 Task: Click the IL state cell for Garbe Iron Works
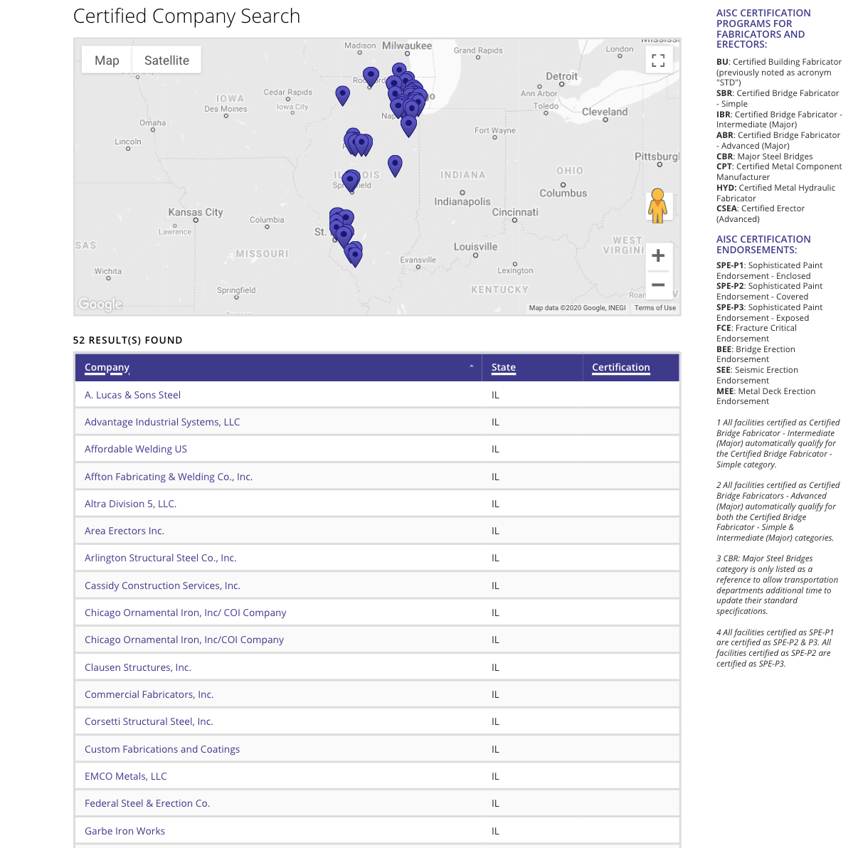pyautogui.click(x=495, y=831)
